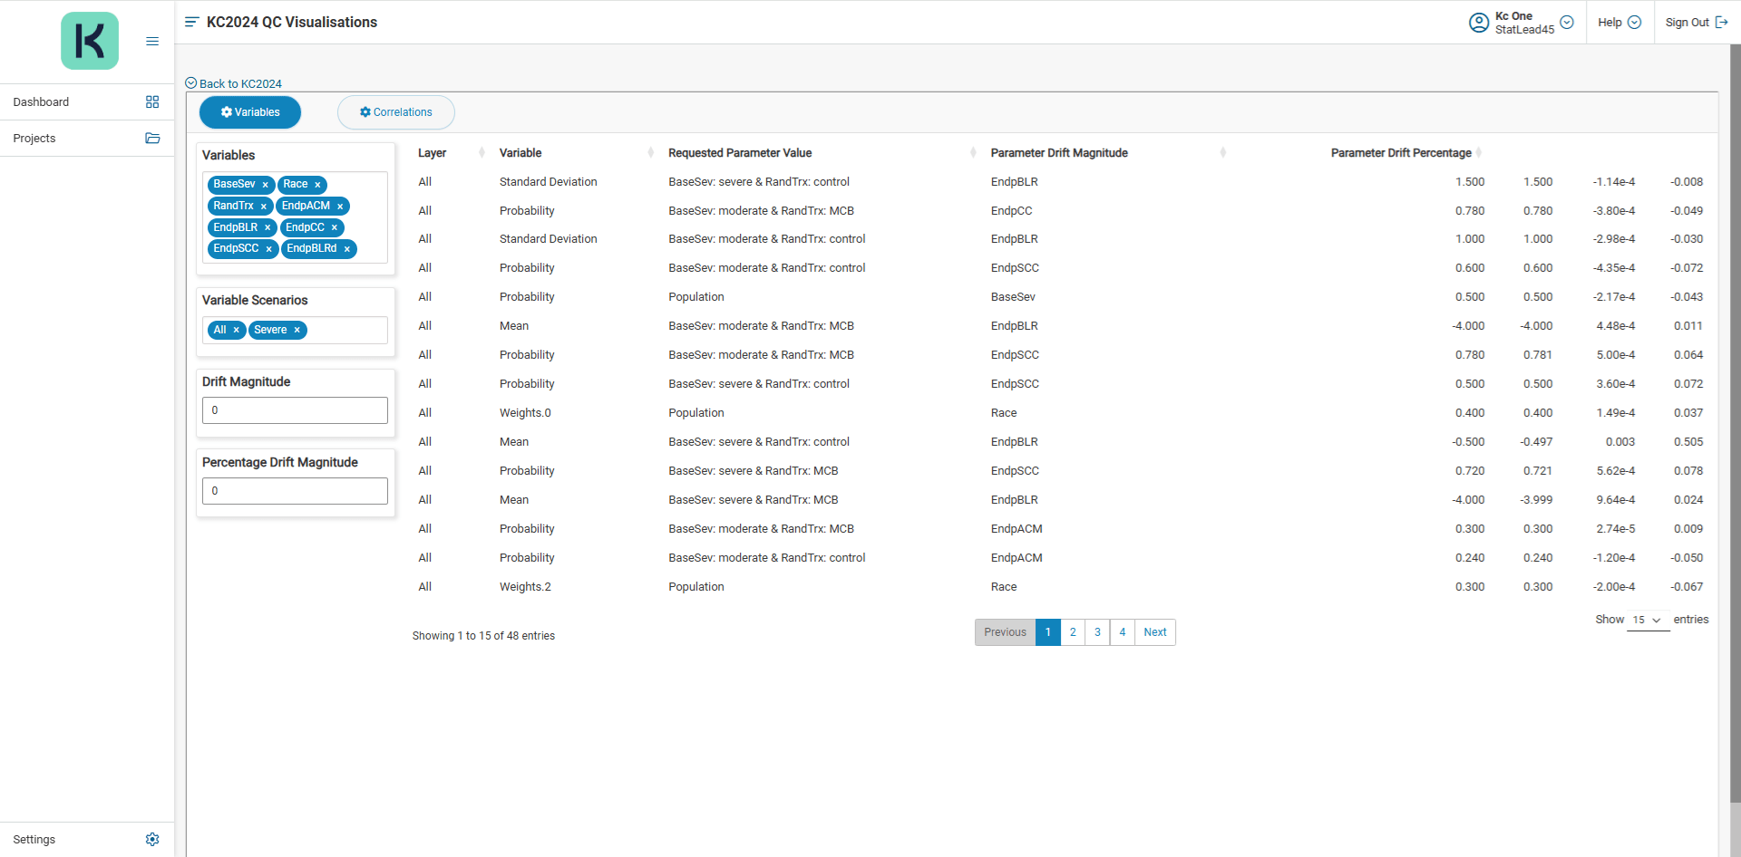Go to results page 1
The image size is (1741, 857).
pos(1048,632)
